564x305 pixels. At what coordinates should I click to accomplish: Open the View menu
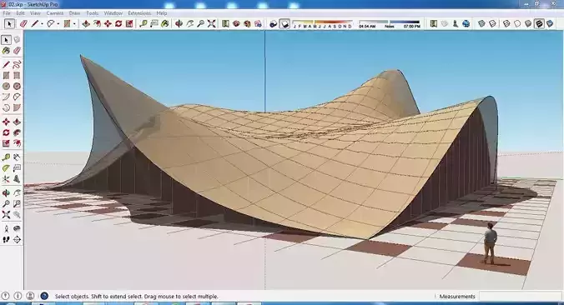tap(35, 13)
